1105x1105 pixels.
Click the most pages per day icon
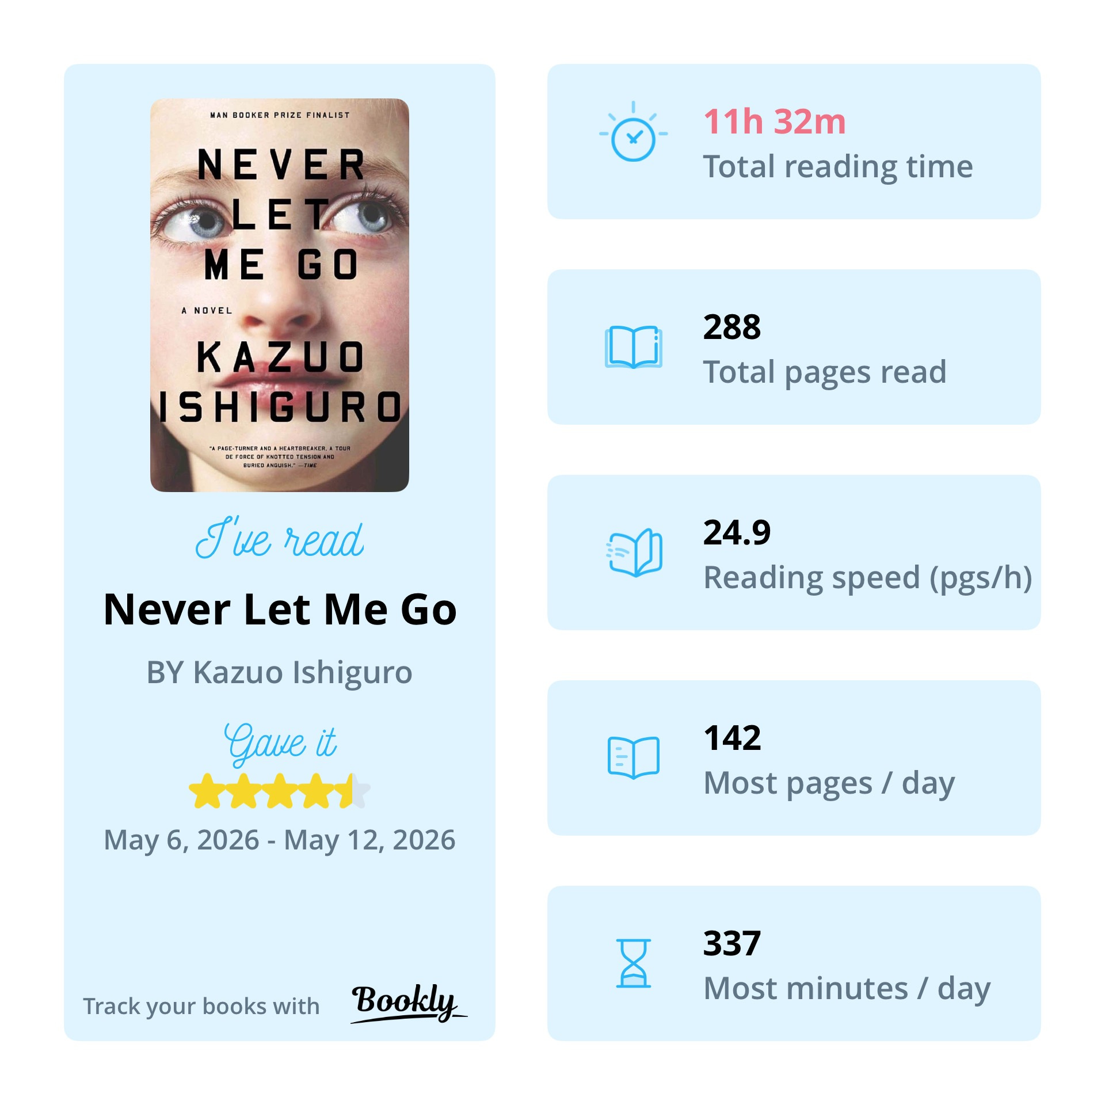coord(633,757)
